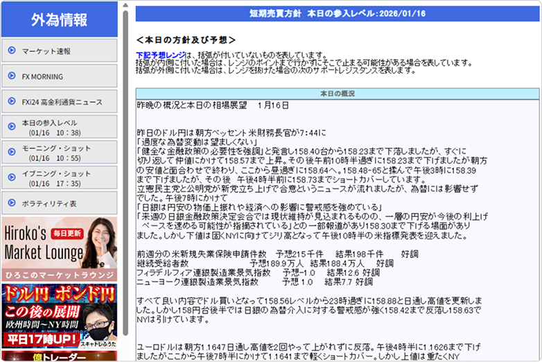
Task: Click the arrow icon beside 本日の参入レベル
Action: (12, 126)
